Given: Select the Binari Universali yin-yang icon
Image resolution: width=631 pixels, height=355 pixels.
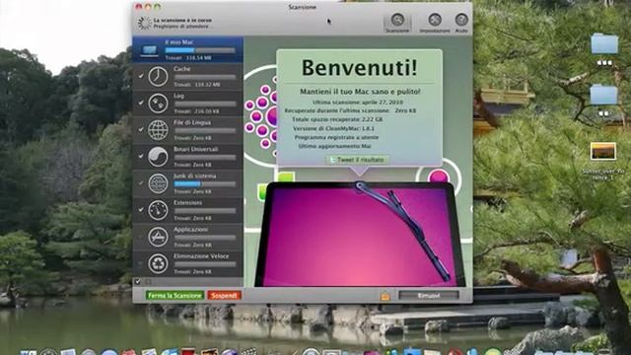Looking at the screenshot, I should (158, 157).
